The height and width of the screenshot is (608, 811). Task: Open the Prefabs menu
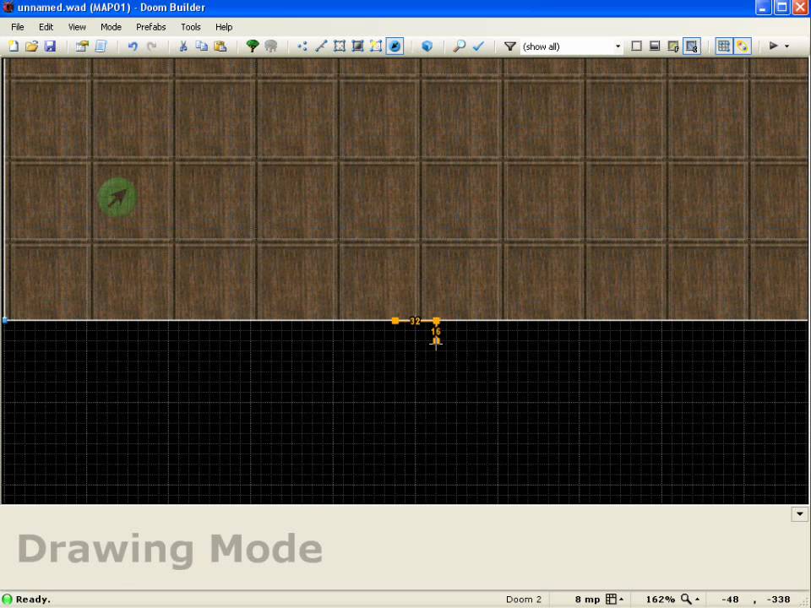[151, 27]
